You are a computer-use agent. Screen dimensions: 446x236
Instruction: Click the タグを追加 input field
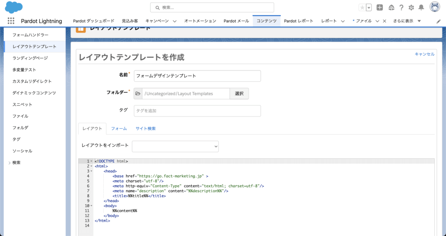pyautogui.click(x=197, y=111)
